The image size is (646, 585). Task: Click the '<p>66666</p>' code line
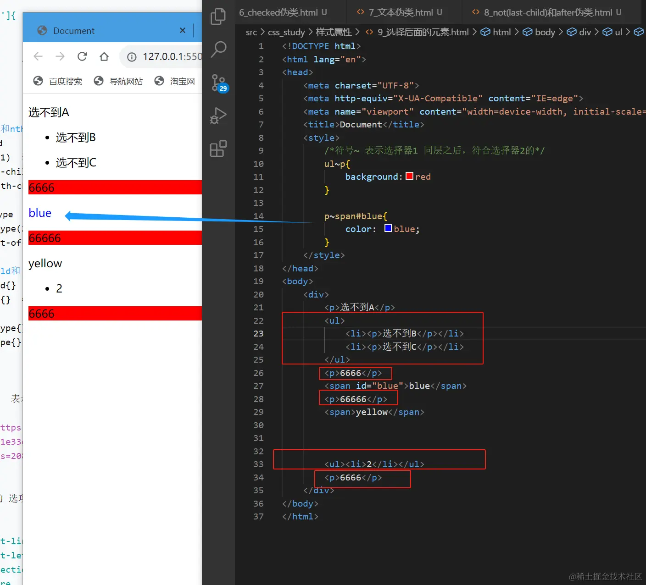[356, 399]
